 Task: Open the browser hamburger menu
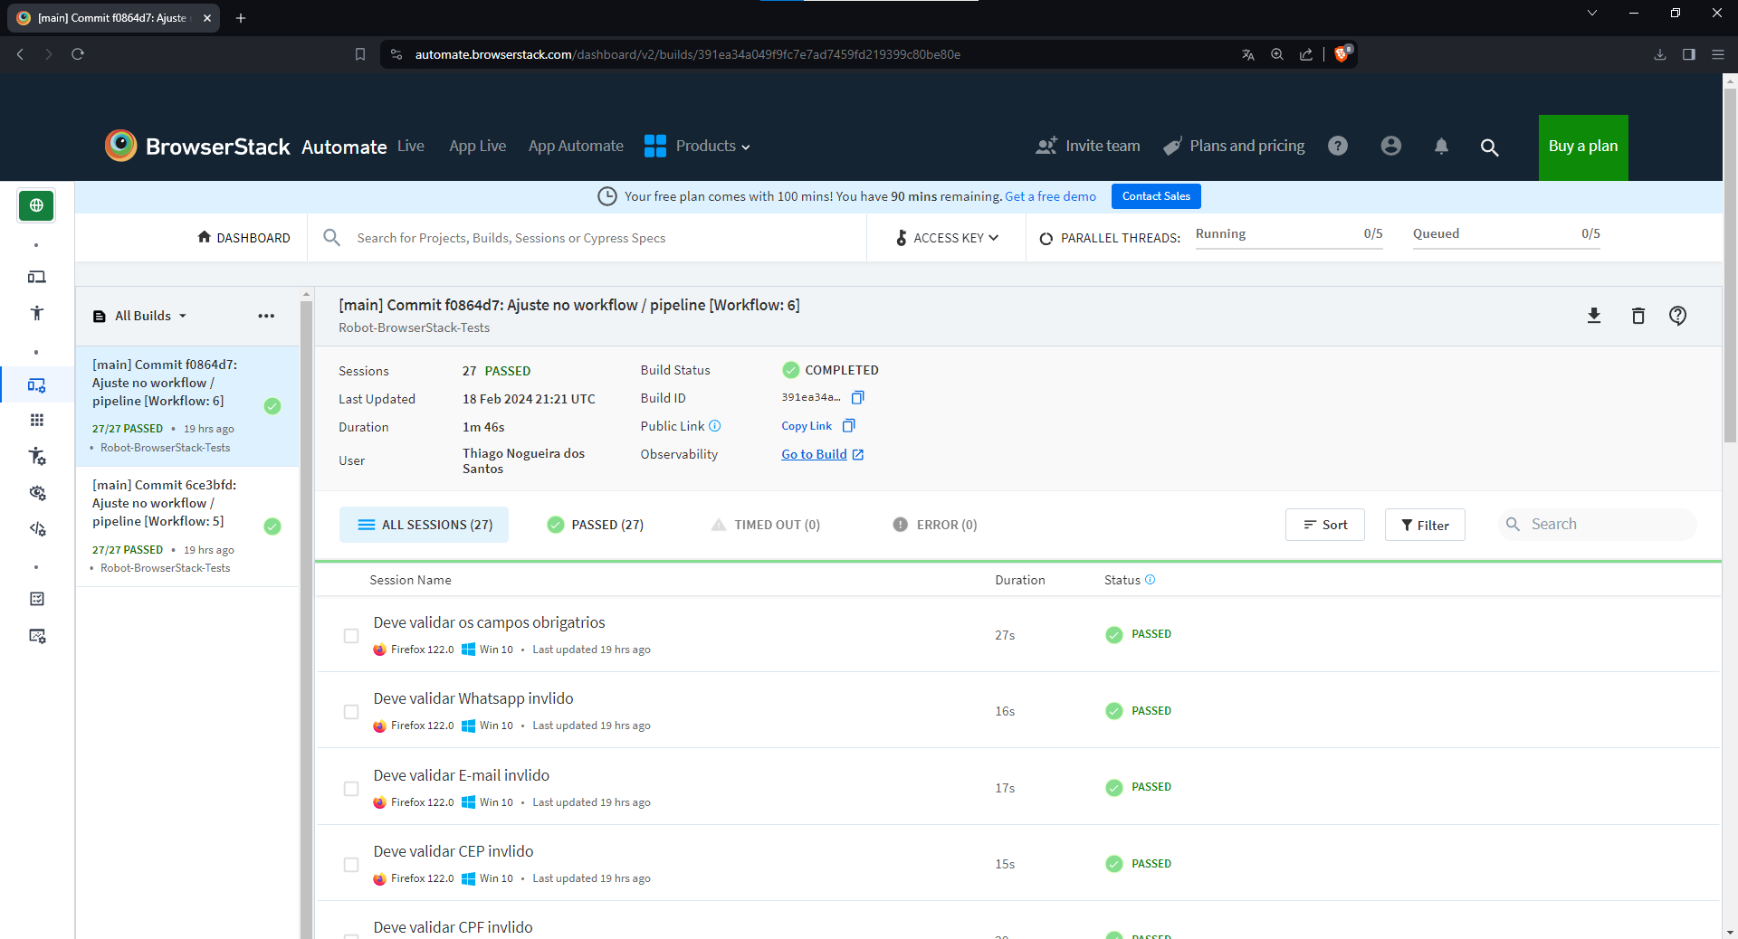point(1717,54)
